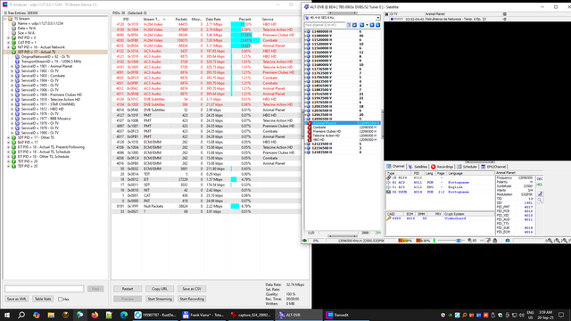
Task: Focus the SI tree search input field
Action: (x=44, y=289)
